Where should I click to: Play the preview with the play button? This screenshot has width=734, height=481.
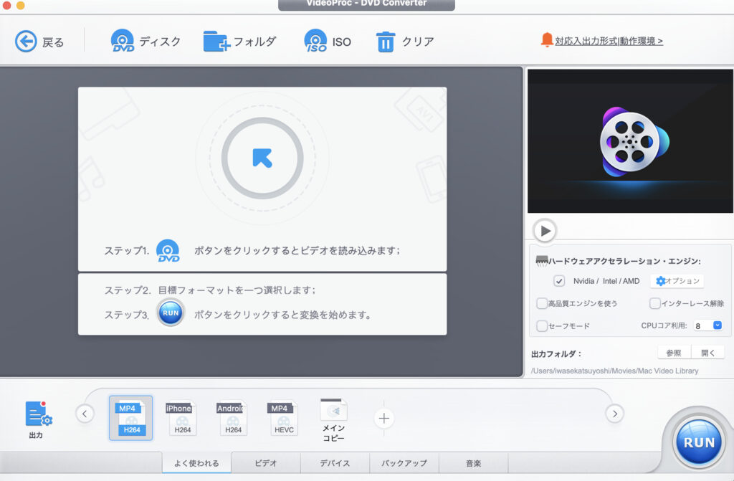tap(545, 230)
